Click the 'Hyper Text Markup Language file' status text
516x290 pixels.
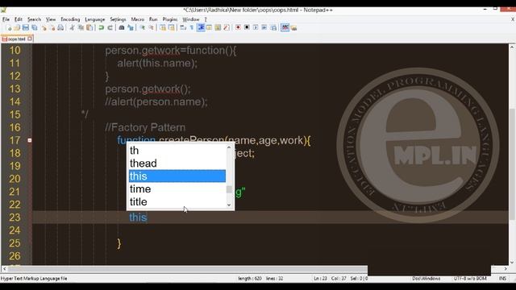click(34, 279)
